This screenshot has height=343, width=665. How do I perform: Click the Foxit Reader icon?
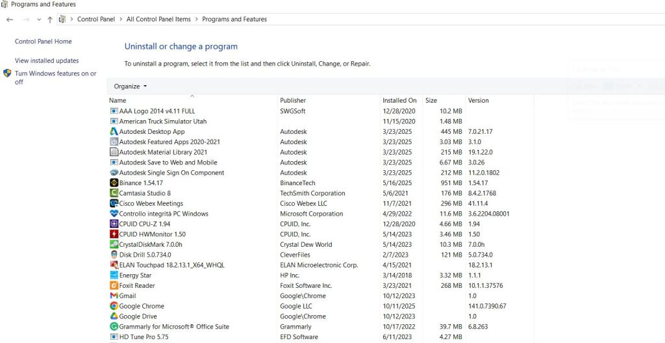[x=114, y=286]
